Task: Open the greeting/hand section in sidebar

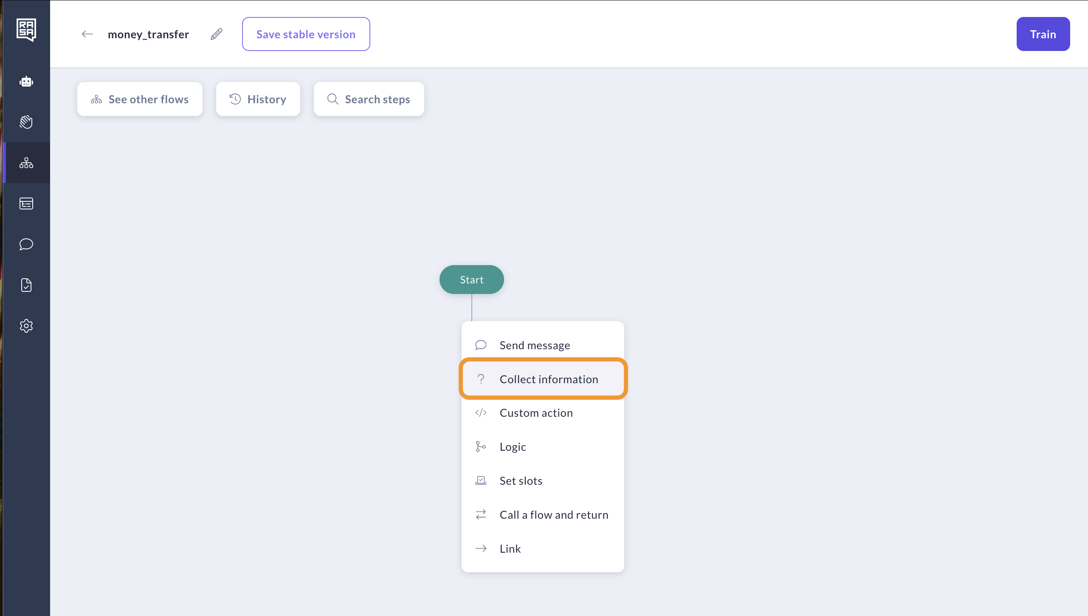Action: (x=26, y=122)
